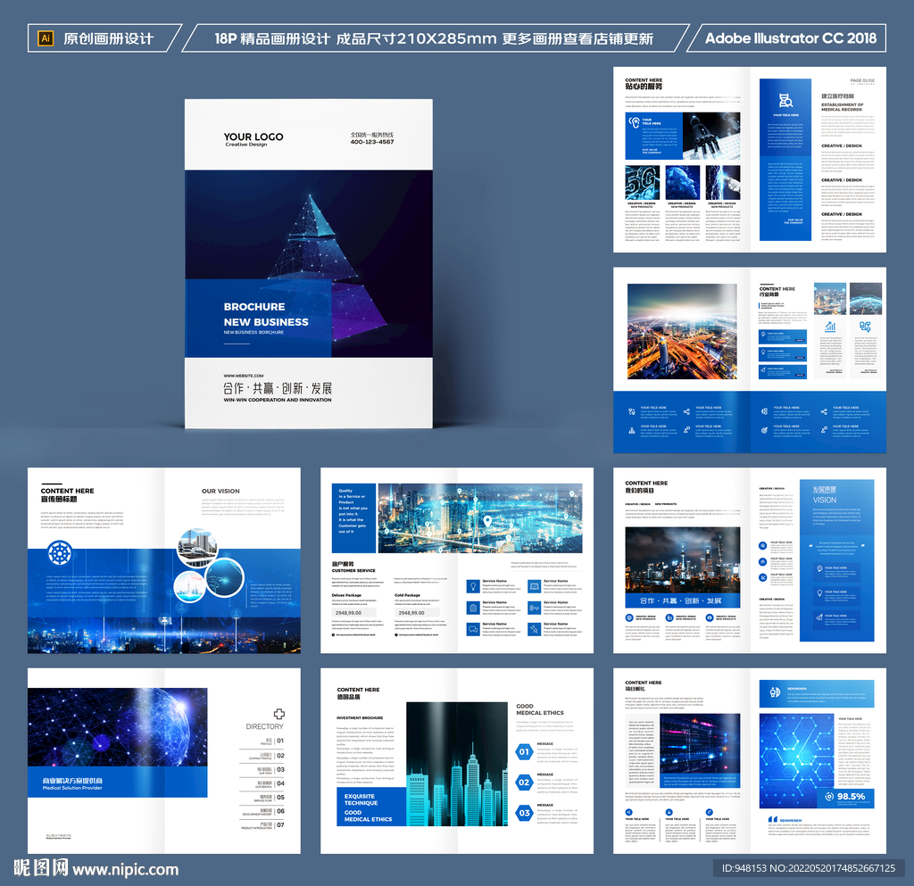Click the bar chart icon in industry spread
Viewport: 914px width, 886px height.
pyautogui.click(x=830, y=327)
